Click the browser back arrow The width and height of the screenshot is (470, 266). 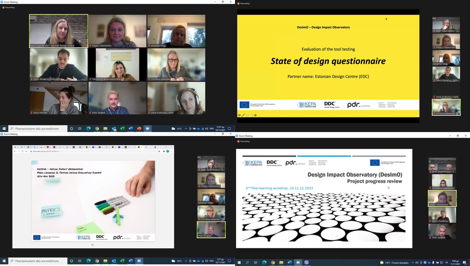[15, 151]
